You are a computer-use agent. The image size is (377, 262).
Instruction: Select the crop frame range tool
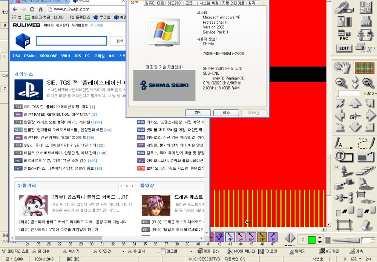[x=344, y=225]
